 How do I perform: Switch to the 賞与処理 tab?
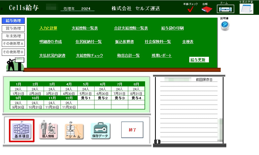tap(13, 28)
